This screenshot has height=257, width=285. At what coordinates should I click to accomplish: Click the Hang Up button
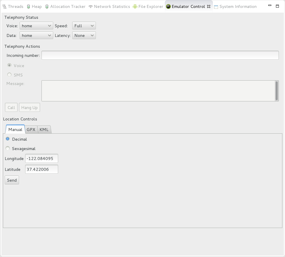pyautogui.click(x=30, y=108)
